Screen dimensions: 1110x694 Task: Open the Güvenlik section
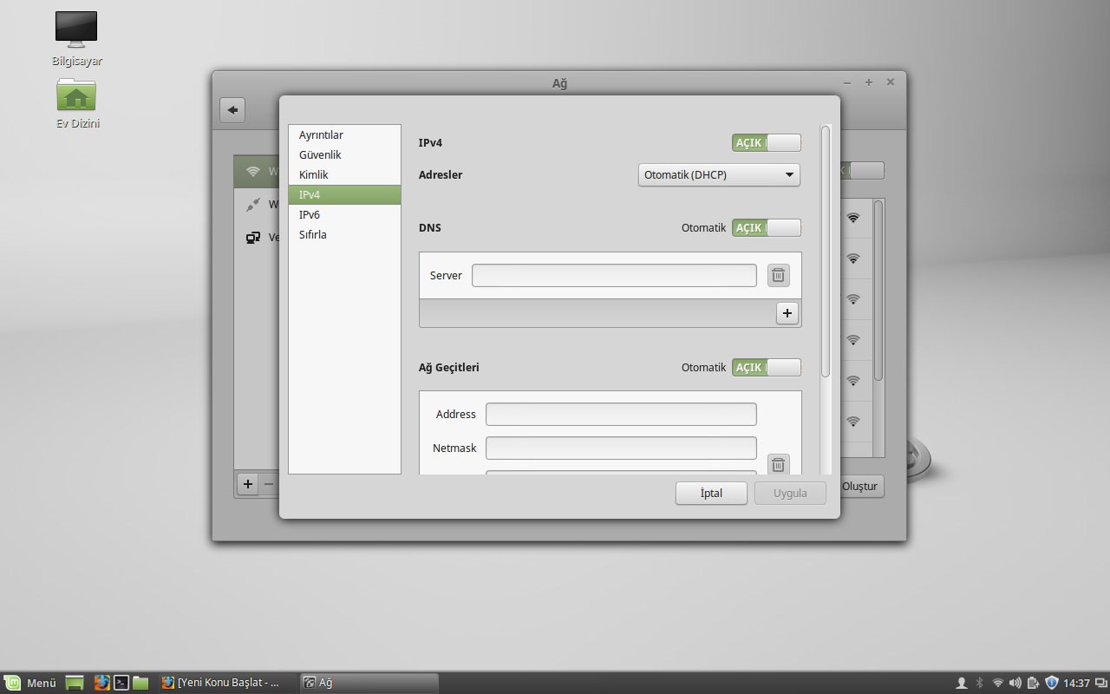tap(344, 155)
